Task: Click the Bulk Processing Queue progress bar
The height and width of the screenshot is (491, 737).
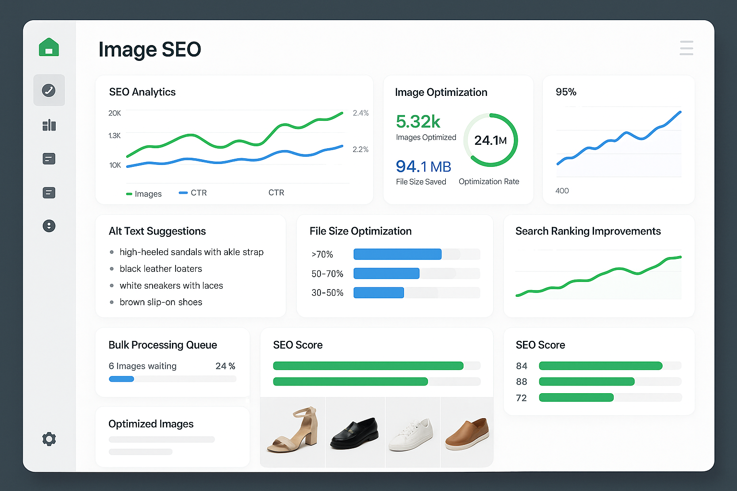Action: pos(172,379)
